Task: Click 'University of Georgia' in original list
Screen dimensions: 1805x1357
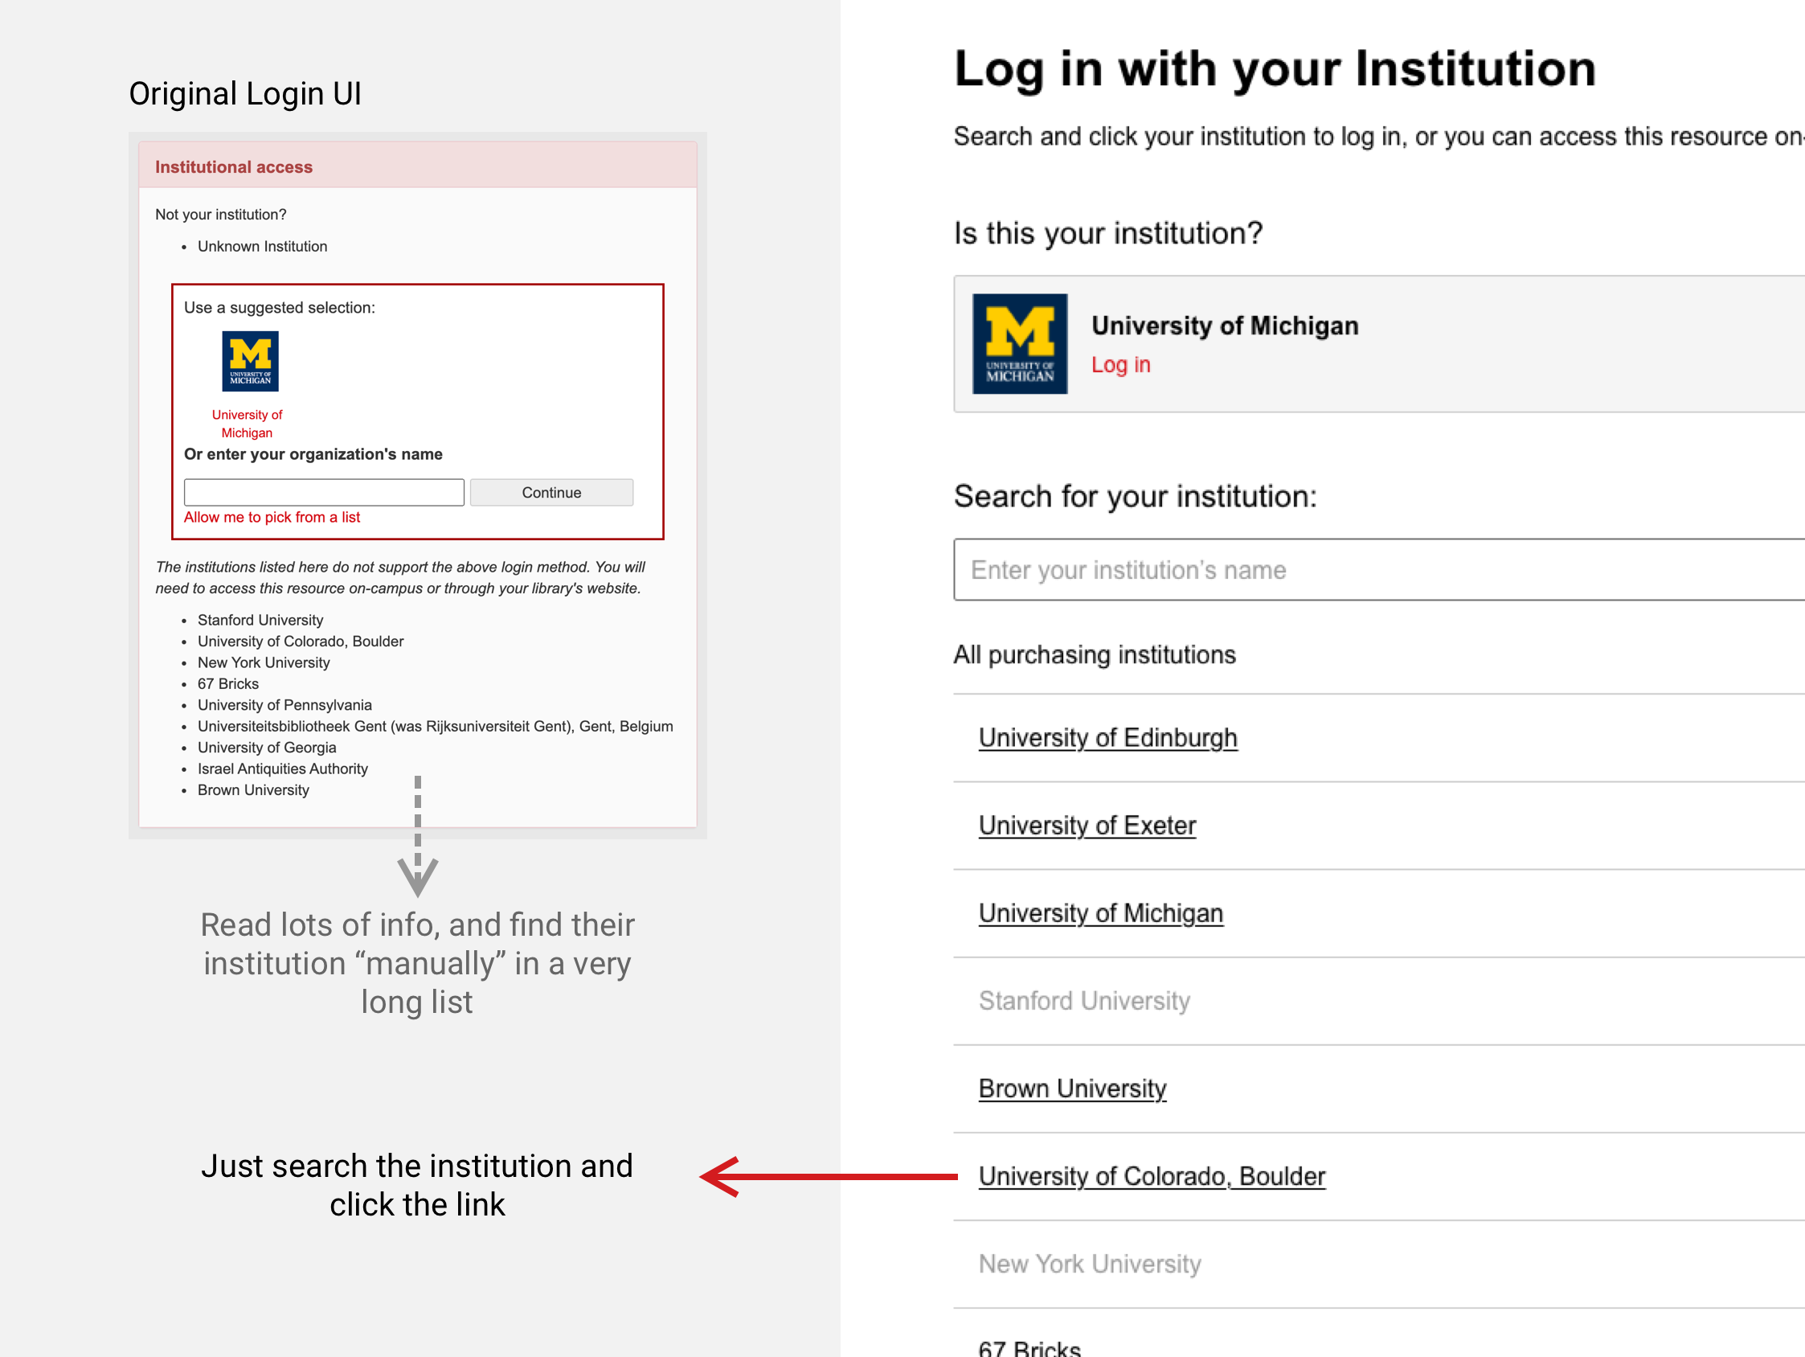Action: 267,747
